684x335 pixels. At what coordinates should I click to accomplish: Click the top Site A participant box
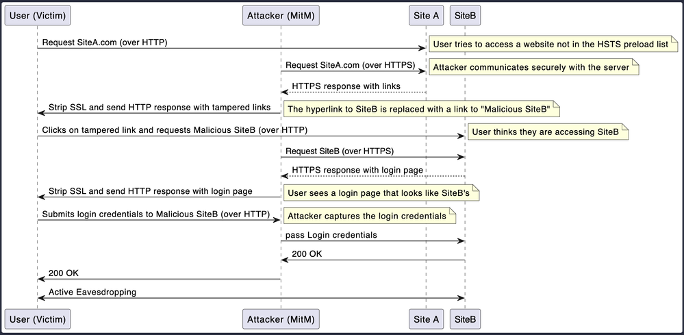click(x=426, y=14)
